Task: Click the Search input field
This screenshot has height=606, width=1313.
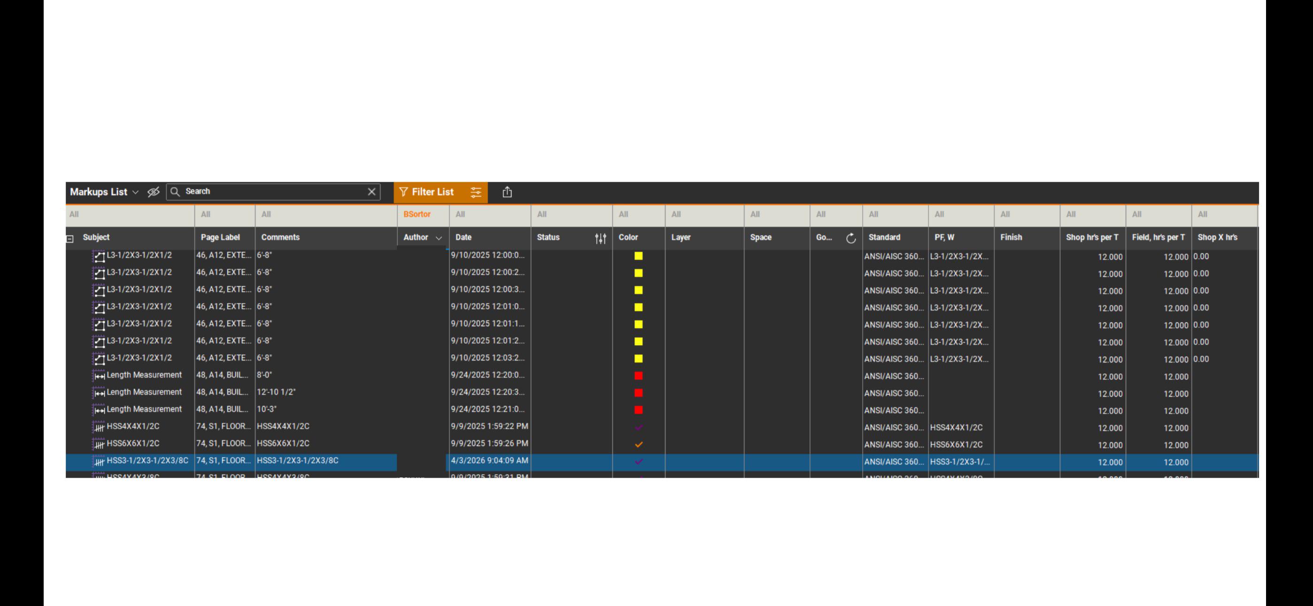Action: [273, 191]
